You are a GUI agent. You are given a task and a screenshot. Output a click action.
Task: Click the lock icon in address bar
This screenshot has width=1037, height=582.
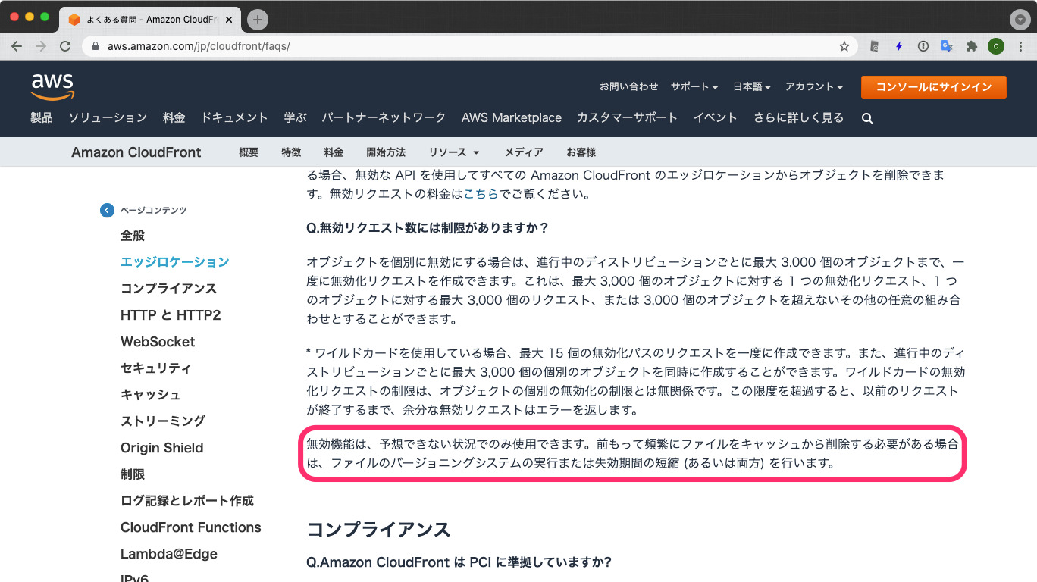click(96, 46)
